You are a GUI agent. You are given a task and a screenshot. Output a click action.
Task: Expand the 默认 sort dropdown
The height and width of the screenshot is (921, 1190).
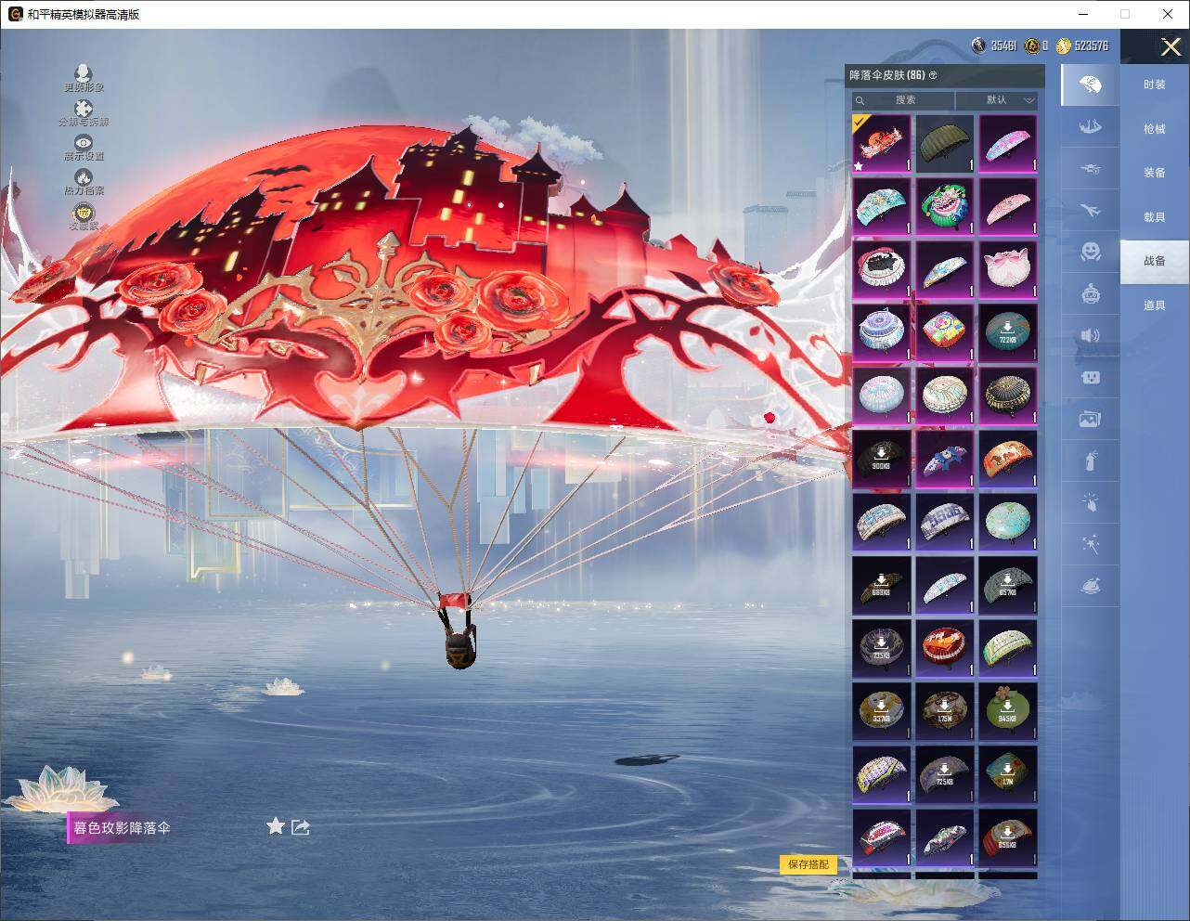pyautogui.click(x=997, y=100)
